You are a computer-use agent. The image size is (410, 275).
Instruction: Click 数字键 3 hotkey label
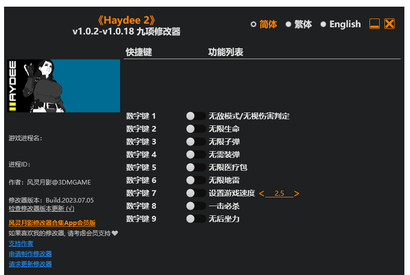coord(141,142)
